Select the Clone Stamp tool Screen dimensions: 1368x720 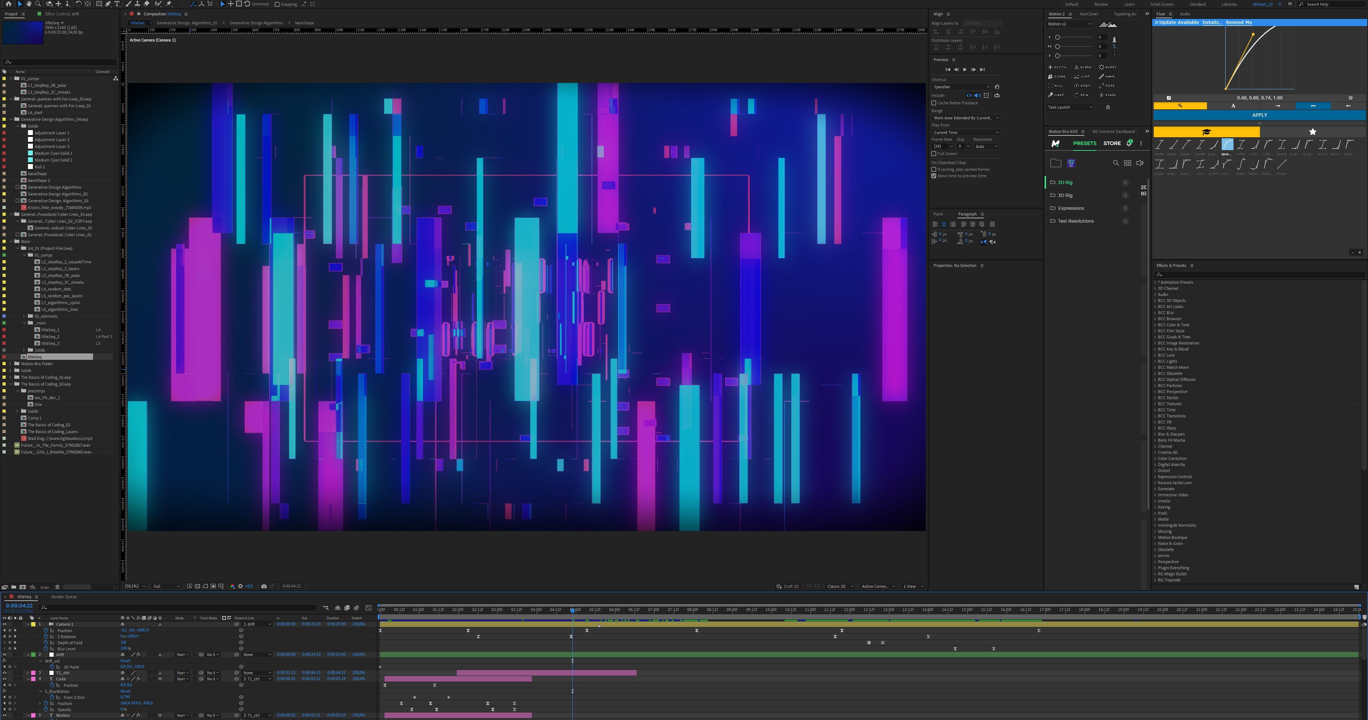[137, 4]
